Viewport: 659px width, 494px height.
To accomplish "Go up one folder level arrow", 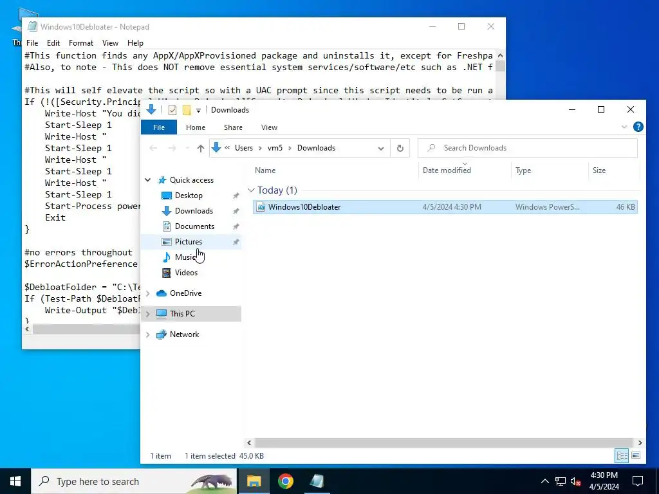I will 201,148.
